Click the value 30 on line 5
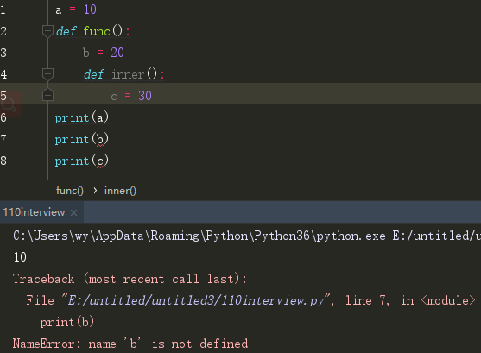 145,96
